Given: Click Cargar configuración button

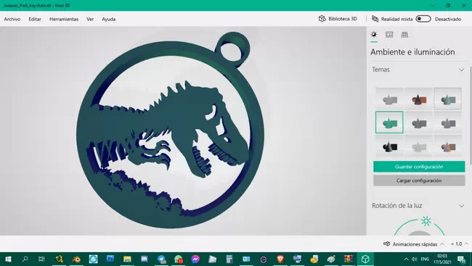Looking at the screenshot, I should (419, 180).
